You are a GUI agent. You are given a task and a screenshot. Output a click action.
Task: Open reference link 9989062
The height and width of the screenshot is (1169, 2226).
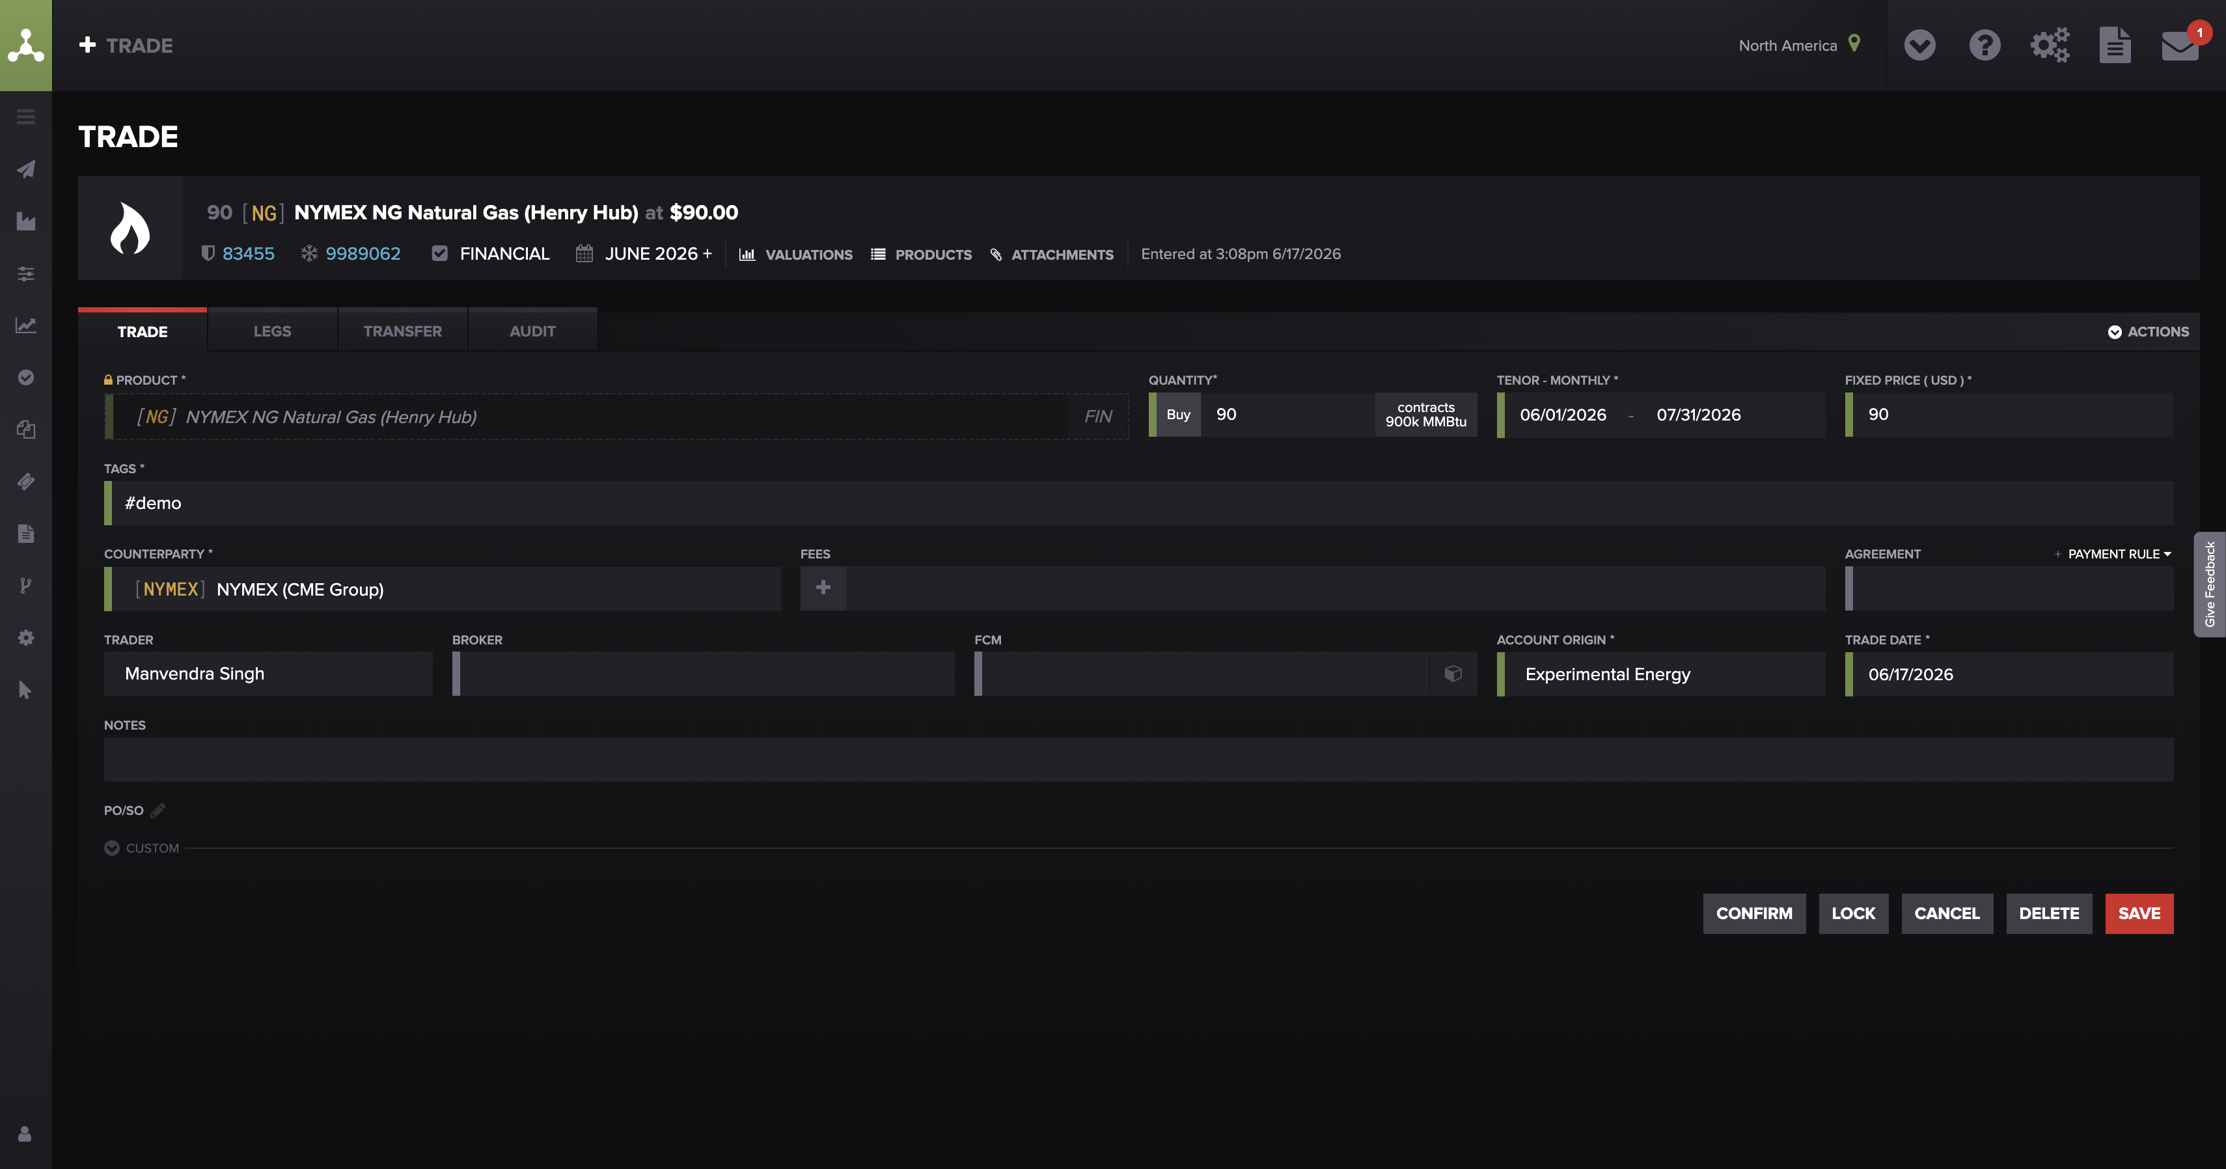(x=363, y=253)
